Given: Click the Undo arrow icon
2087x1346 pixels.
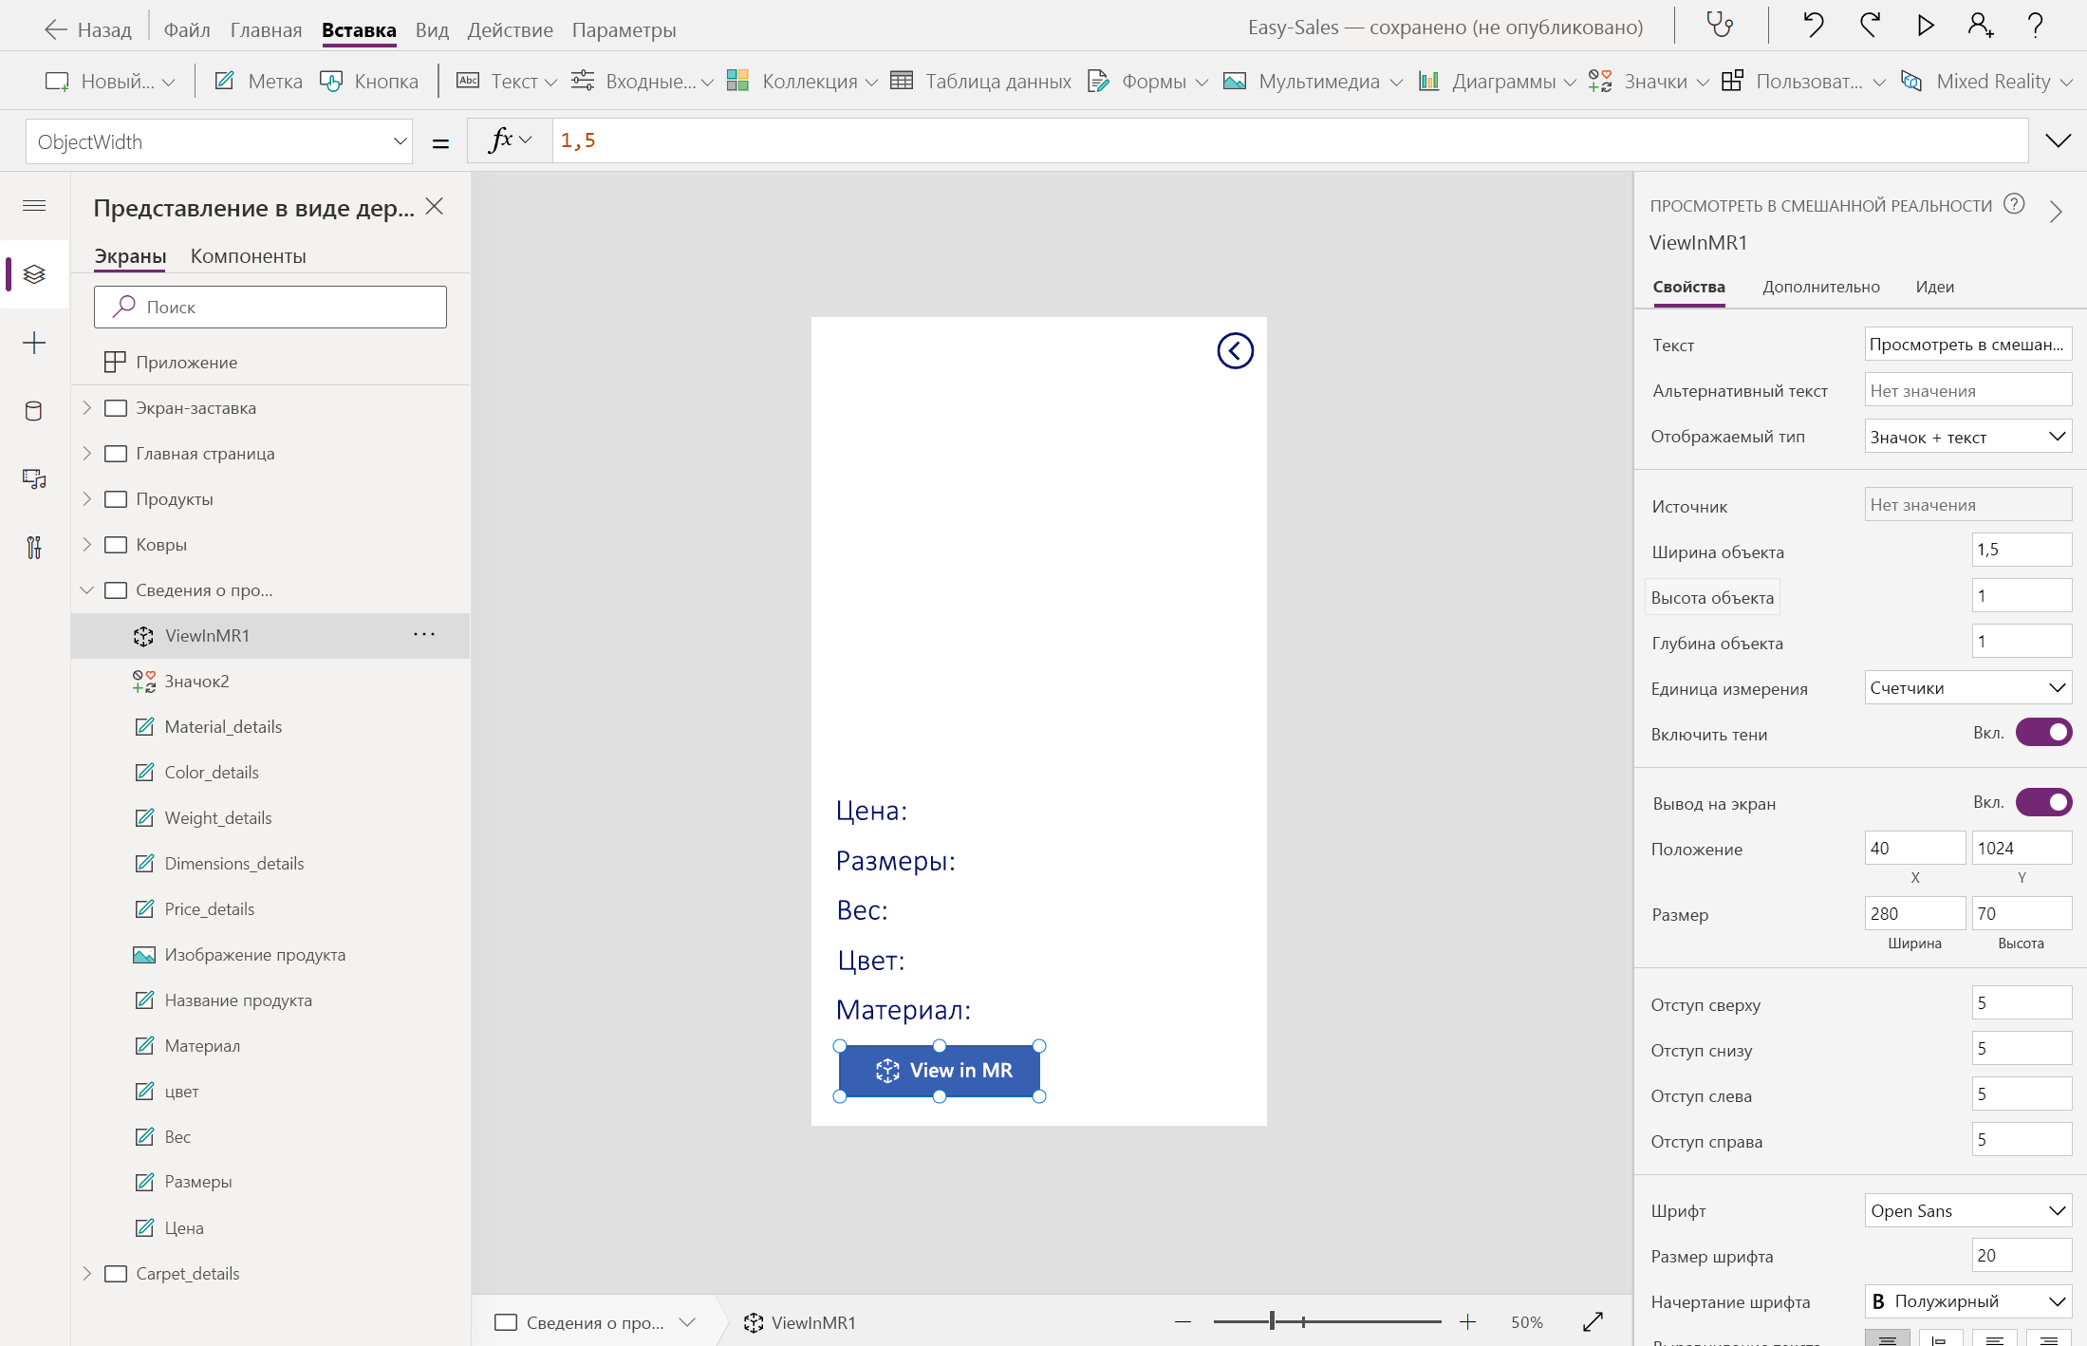Looking at the screenshot, I should click(1813, 26).
